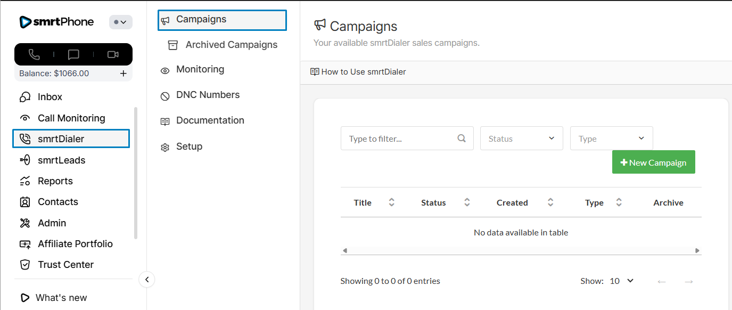Expand the Type filter dropdown
Image resolution: width=732 pixels, height=310 pixels.
coord(611,138)
